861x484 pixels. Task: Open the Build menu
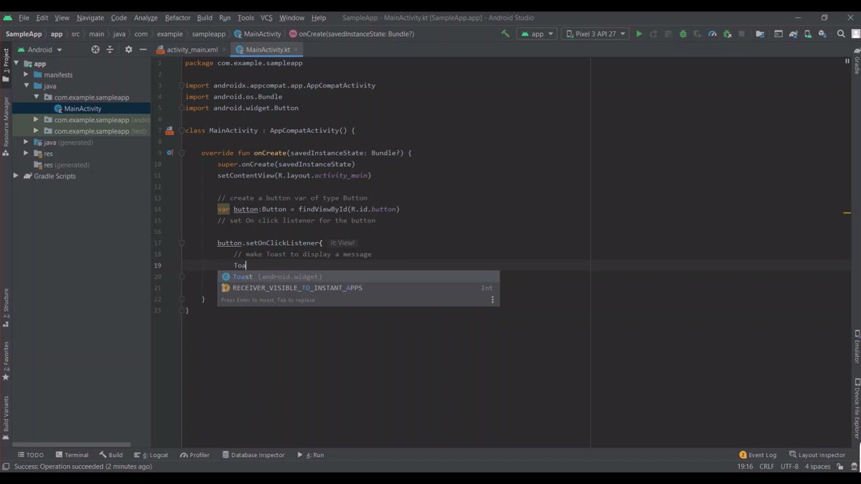204,17
